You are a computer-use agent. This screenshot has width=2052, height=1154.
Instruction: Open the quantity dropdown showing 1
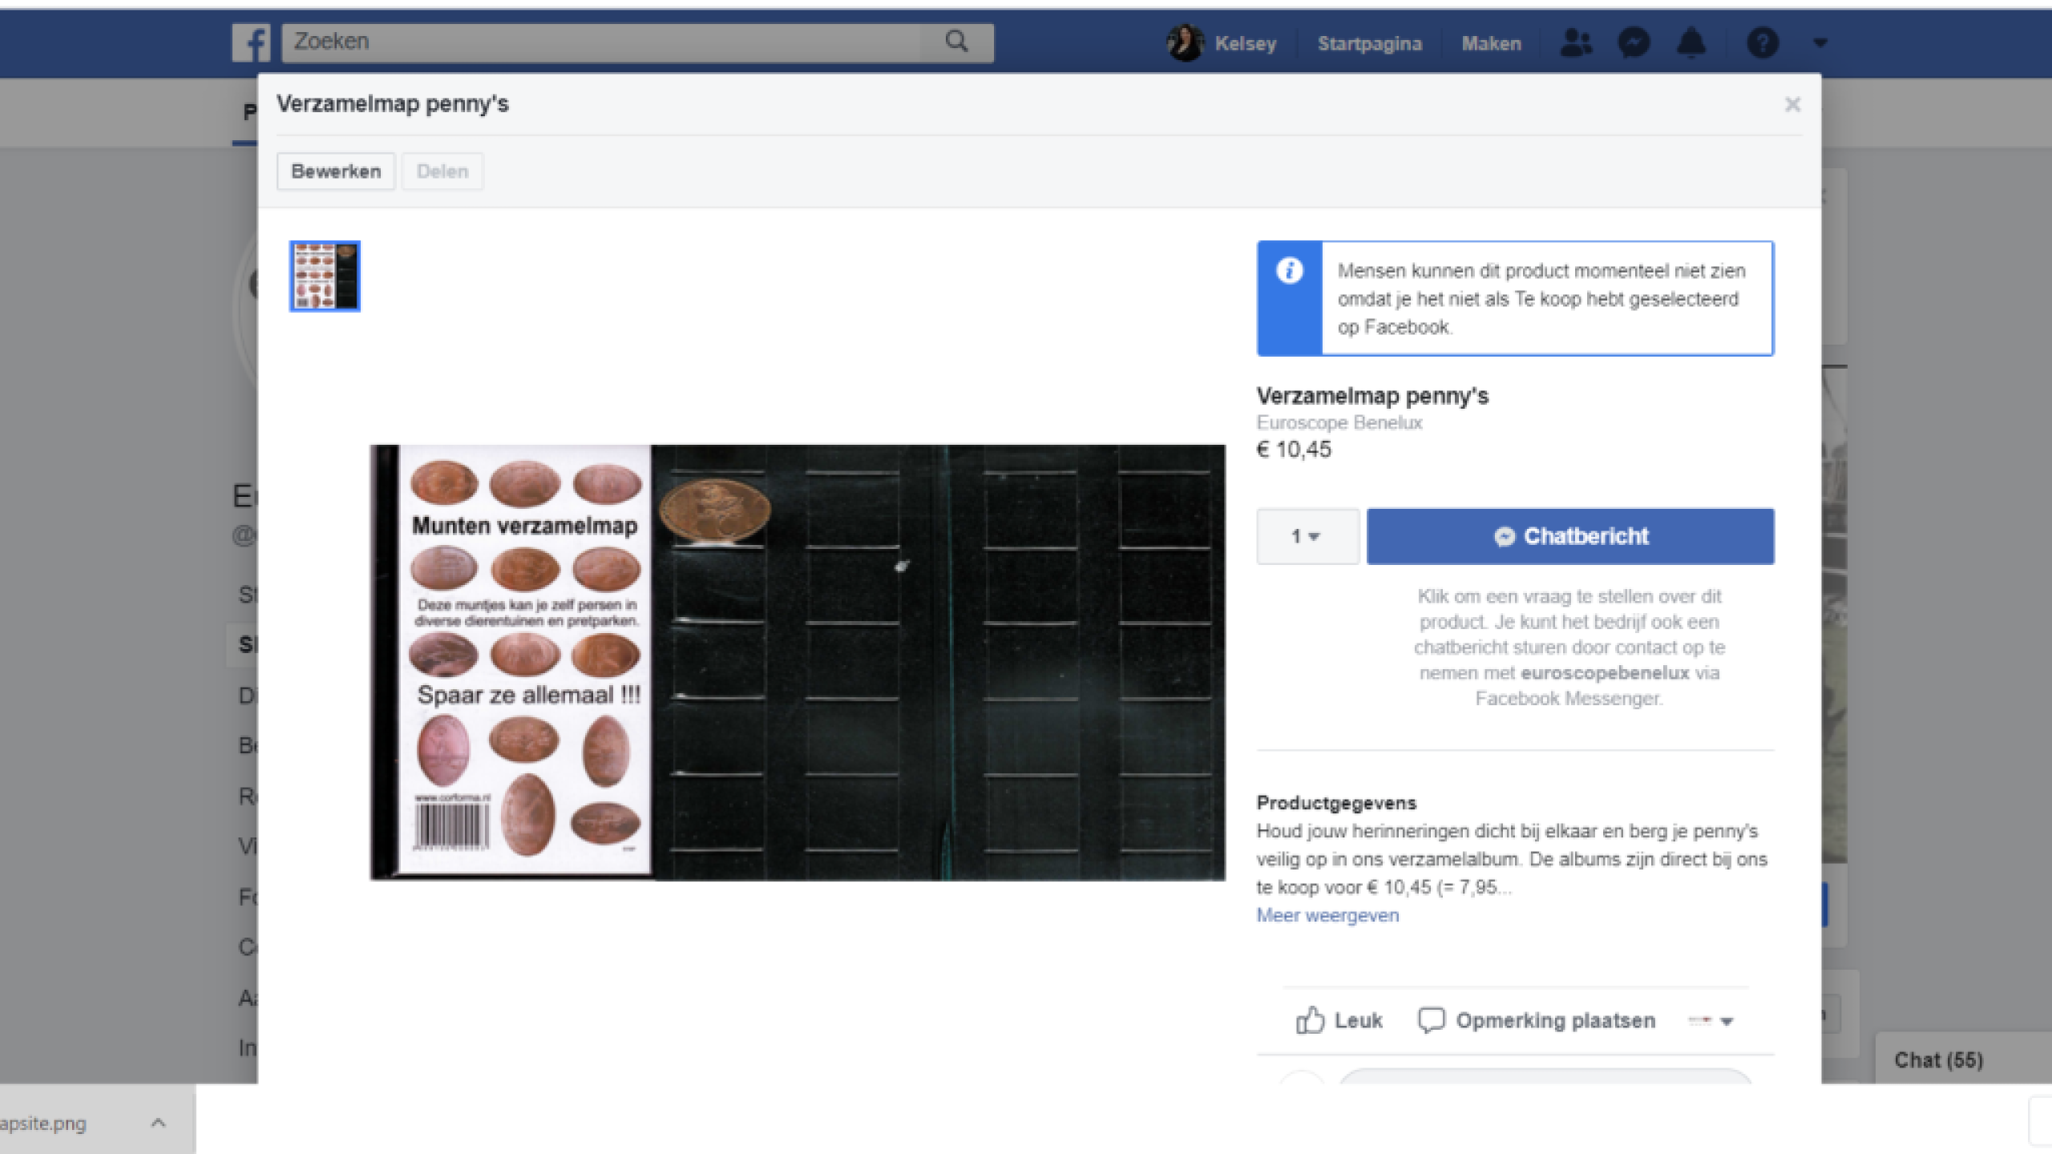pyautogui.click(x=1307, y=536)
